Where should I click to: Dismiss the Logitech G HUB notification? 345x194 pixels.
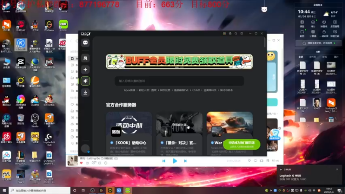(337, 169)
